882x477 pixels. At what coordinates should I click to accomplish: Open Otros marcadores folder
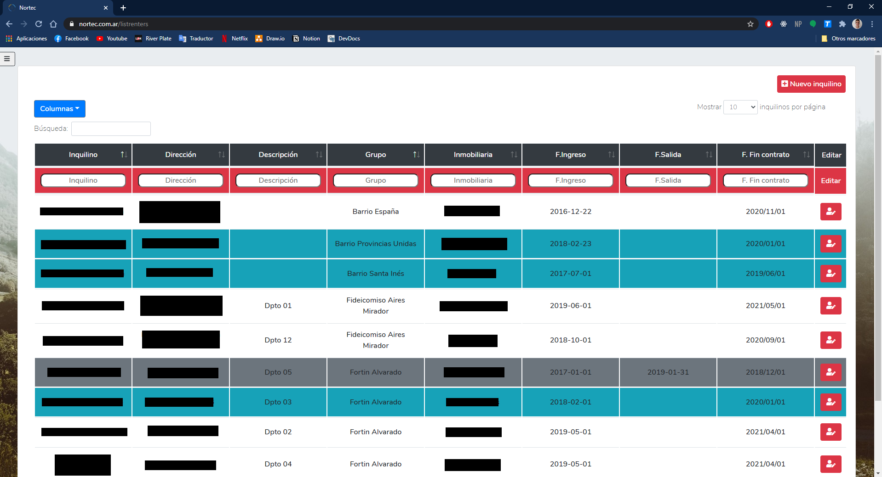tap(848, 39)
